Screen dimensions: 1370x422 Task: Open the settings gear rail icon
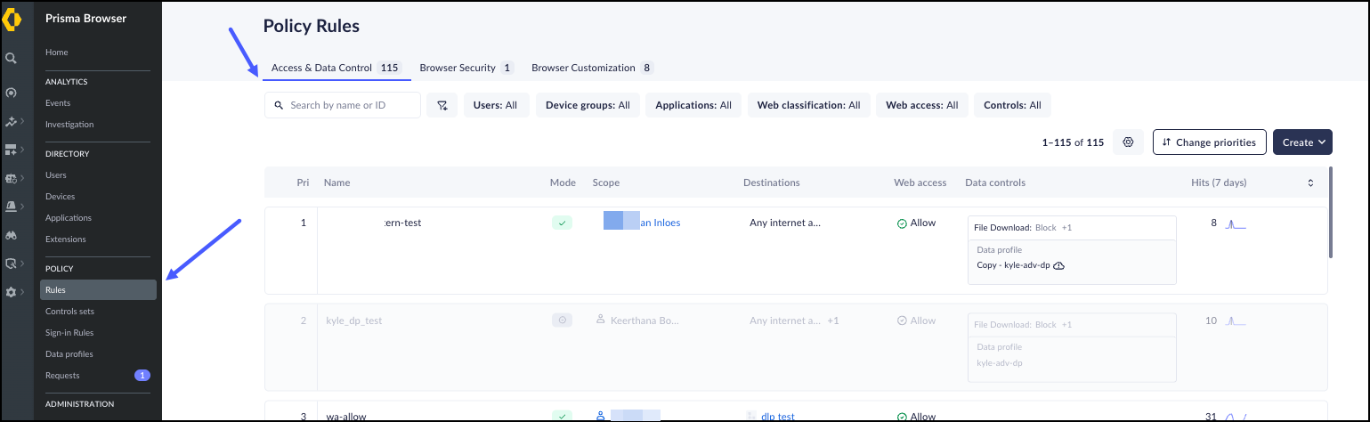(x=11, y=292)
